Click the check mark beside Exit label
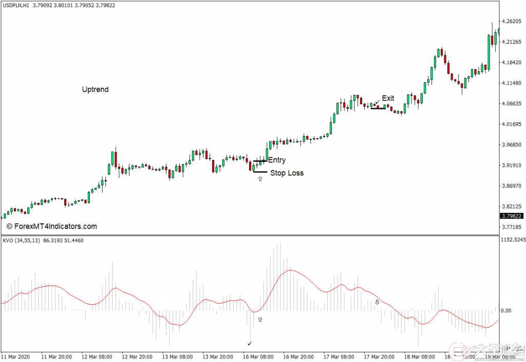Image resolution: width=526 pixels, height=362 pixels. click(x=378, y=102)
